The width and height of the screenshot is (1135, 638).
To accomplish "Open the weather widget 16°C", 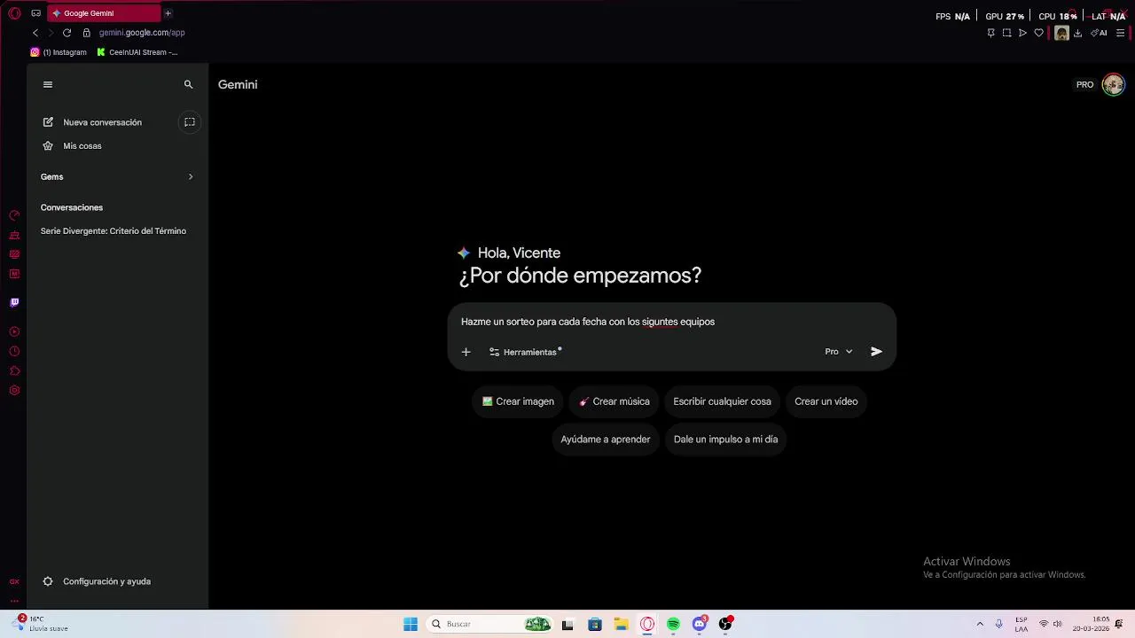I will (x=40, y=624).
